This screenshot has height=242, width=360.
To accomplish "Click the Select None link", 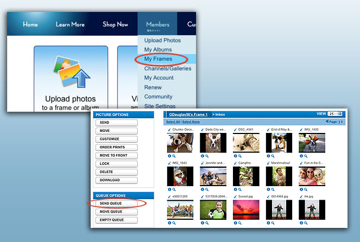I will pyautogui.click(x=191, y=122).
